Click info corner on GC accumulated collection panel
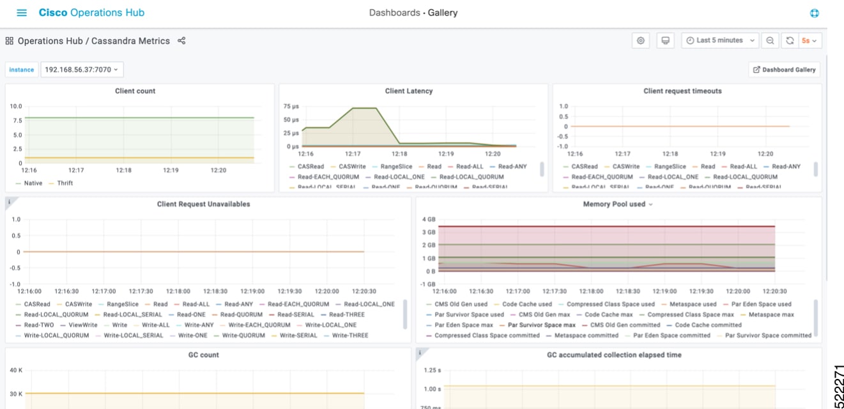Image resolution: width=844 pixels, height=409 pixels. click(x=420, y=352)
